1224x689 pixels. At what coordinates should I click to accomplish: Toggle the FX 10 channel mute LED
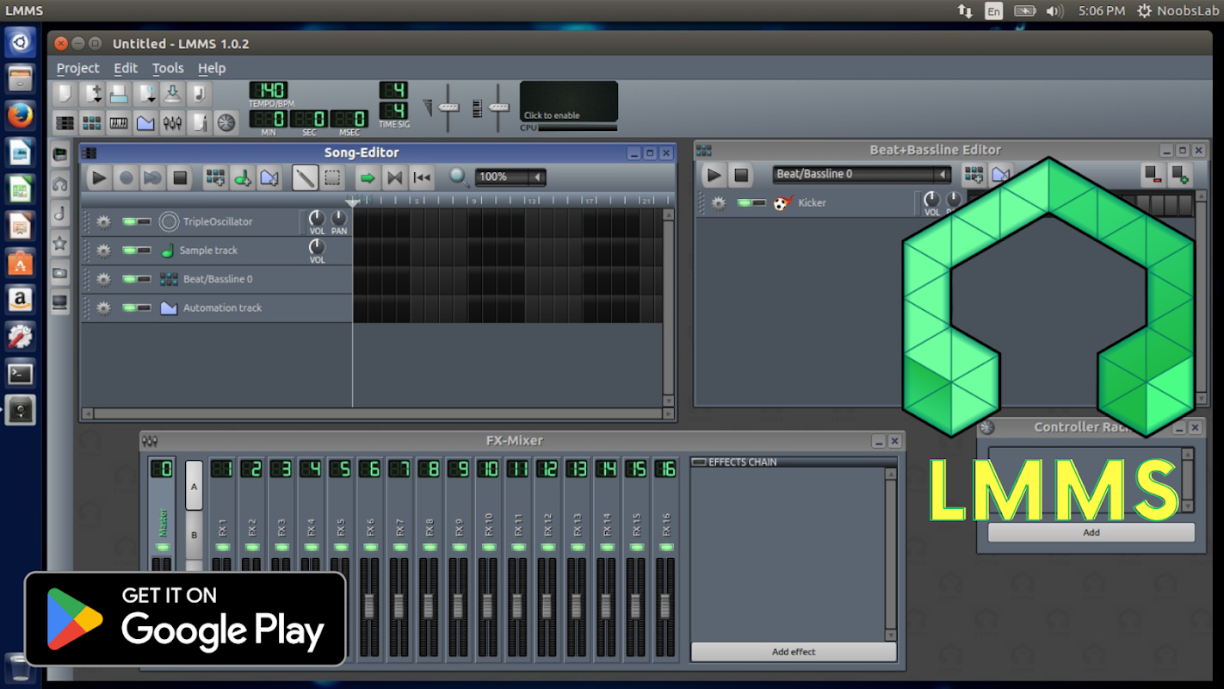pyautogui.click(x=488, y=547)
